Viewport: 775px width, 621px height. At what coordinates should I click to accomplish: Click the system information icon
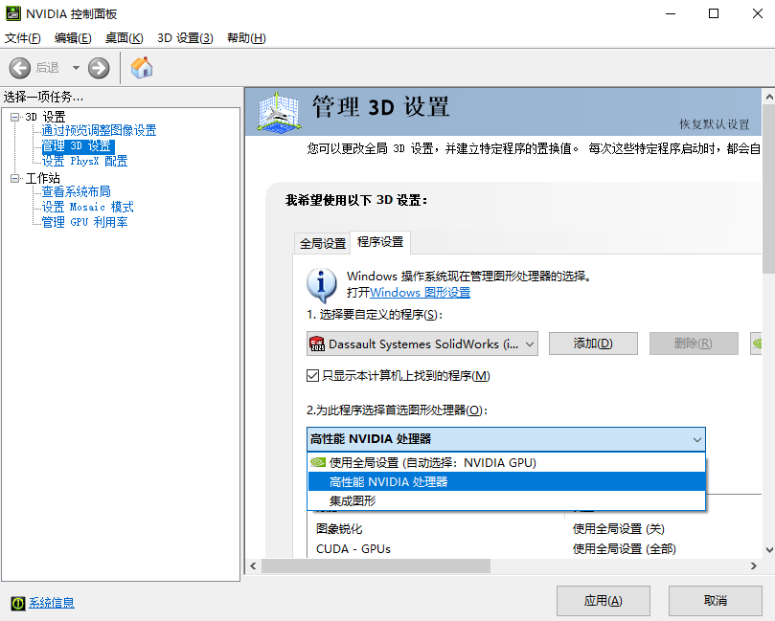pos(18,603)
